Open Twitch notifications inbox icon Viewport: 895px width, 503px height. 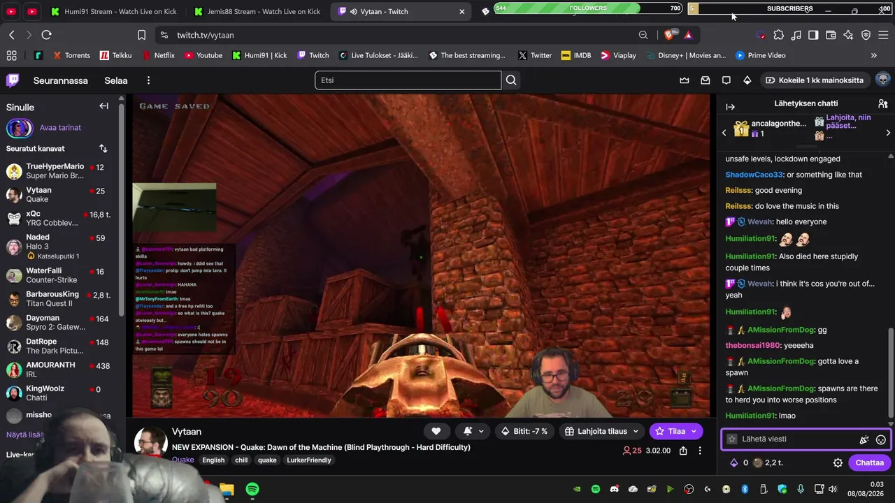coord(706,80)
